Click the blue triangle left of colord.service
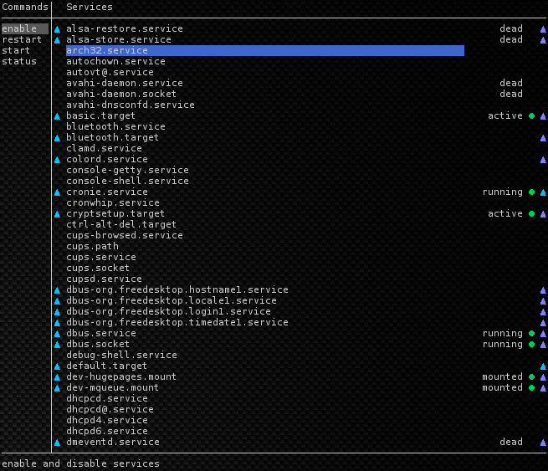 click(x=57, y=160)
